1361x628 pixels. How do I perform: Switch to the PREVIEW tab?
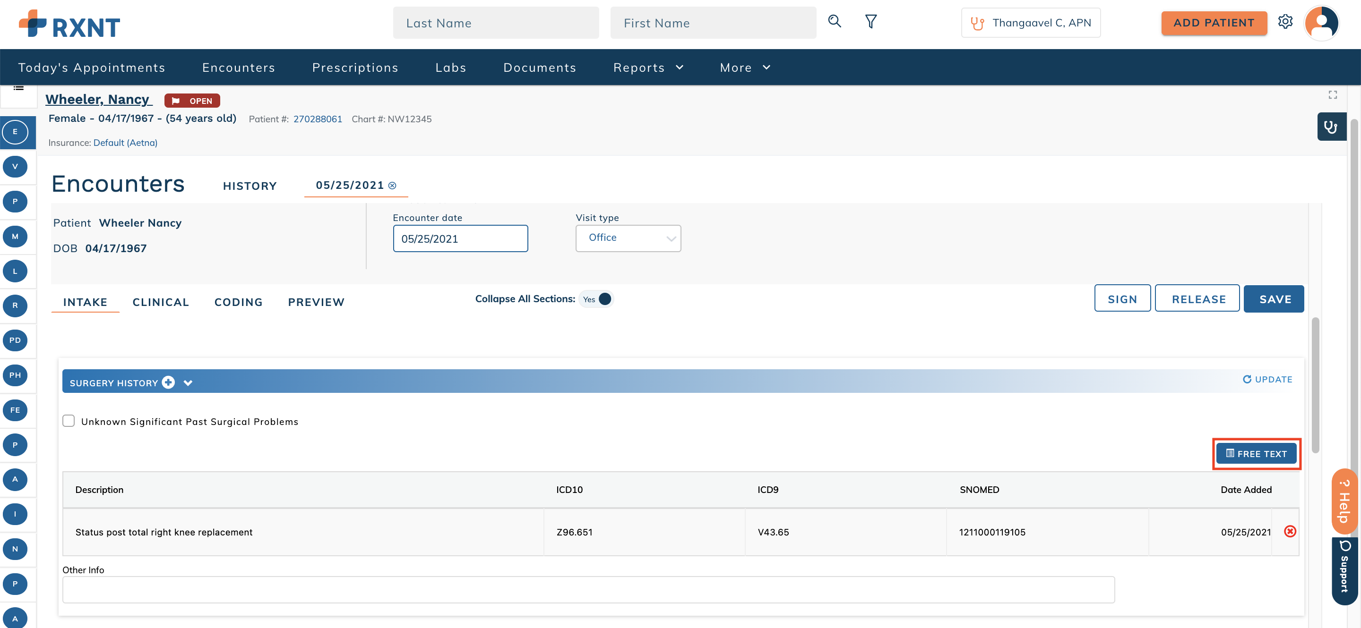(316, 302)
